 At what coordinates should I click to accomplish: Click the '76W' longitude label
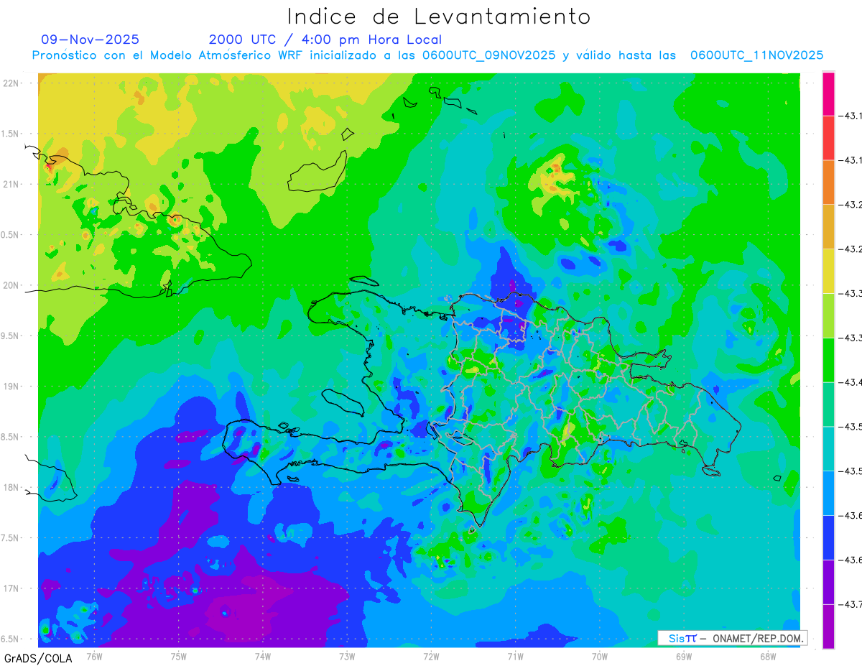(94, 656)
